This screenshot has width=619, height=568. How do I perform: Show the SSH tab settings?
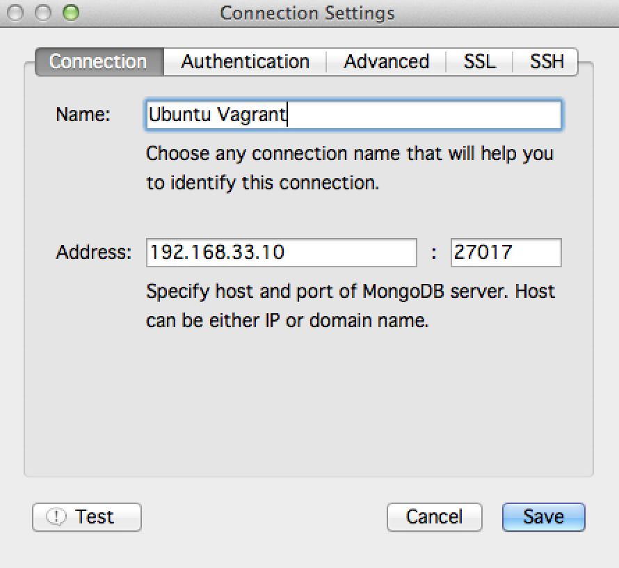(547, 61)
